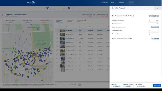Zoom in on the map
The width and height of the screenshot is (162, 91).
[51, 54]
